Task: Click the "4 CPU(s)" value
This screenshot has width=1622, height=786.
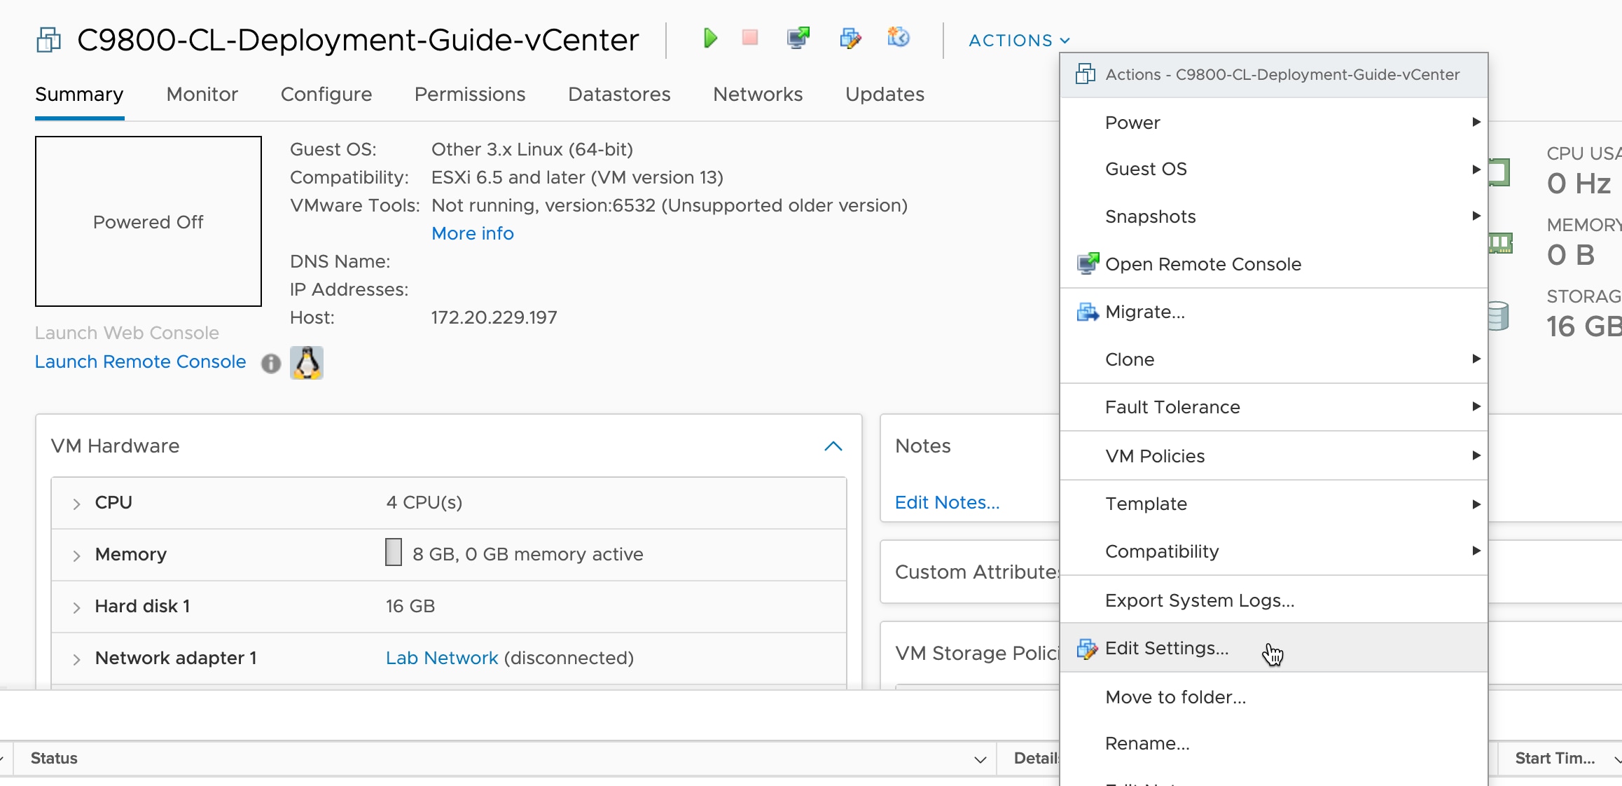Action: click(x=424, y=502)
